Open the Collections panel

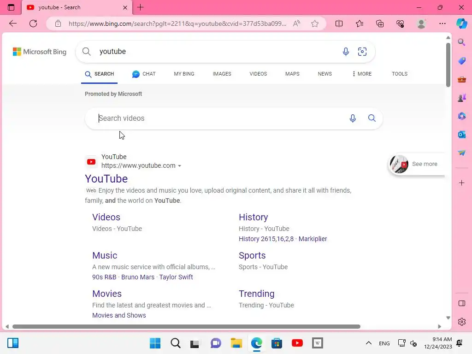[x=380, y=24]
